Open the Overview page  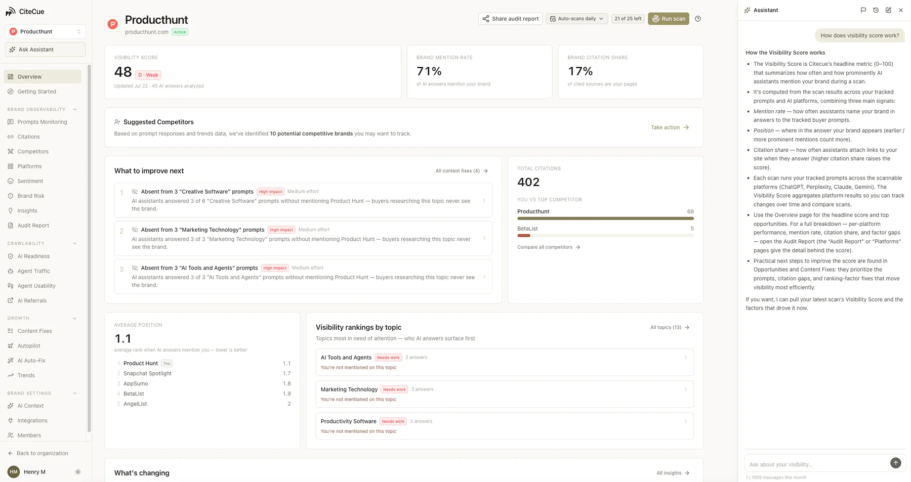pyautogui.click(x=43, y=77)
